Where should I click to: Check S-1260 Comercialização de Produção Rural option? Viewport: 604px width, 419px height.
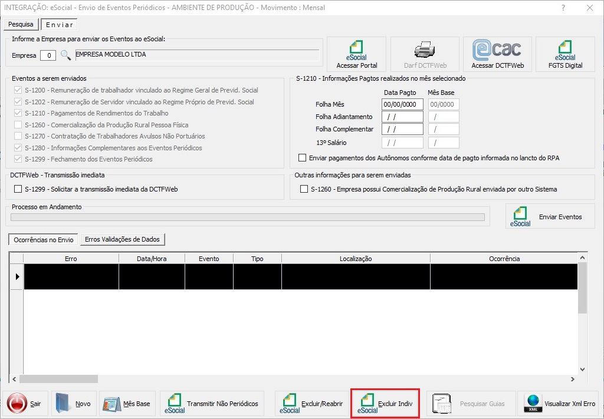click(x=304, y=190)
